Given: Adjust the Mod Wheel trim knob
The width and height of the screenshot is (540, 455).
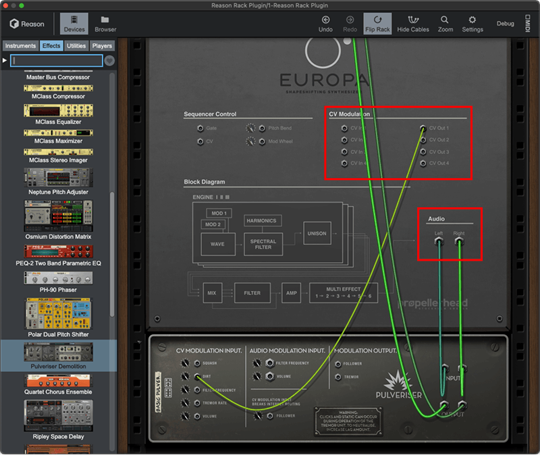Looking at the screenshot, I should 250,142.
